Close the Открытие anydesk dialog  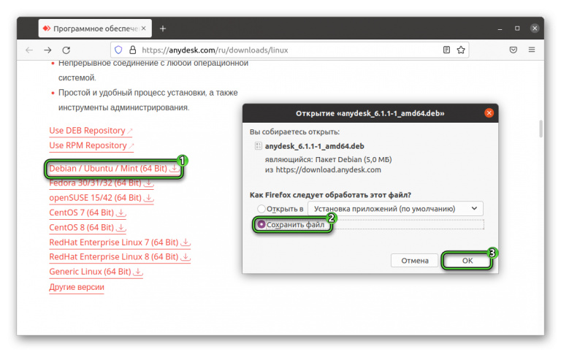click(489, 113)
